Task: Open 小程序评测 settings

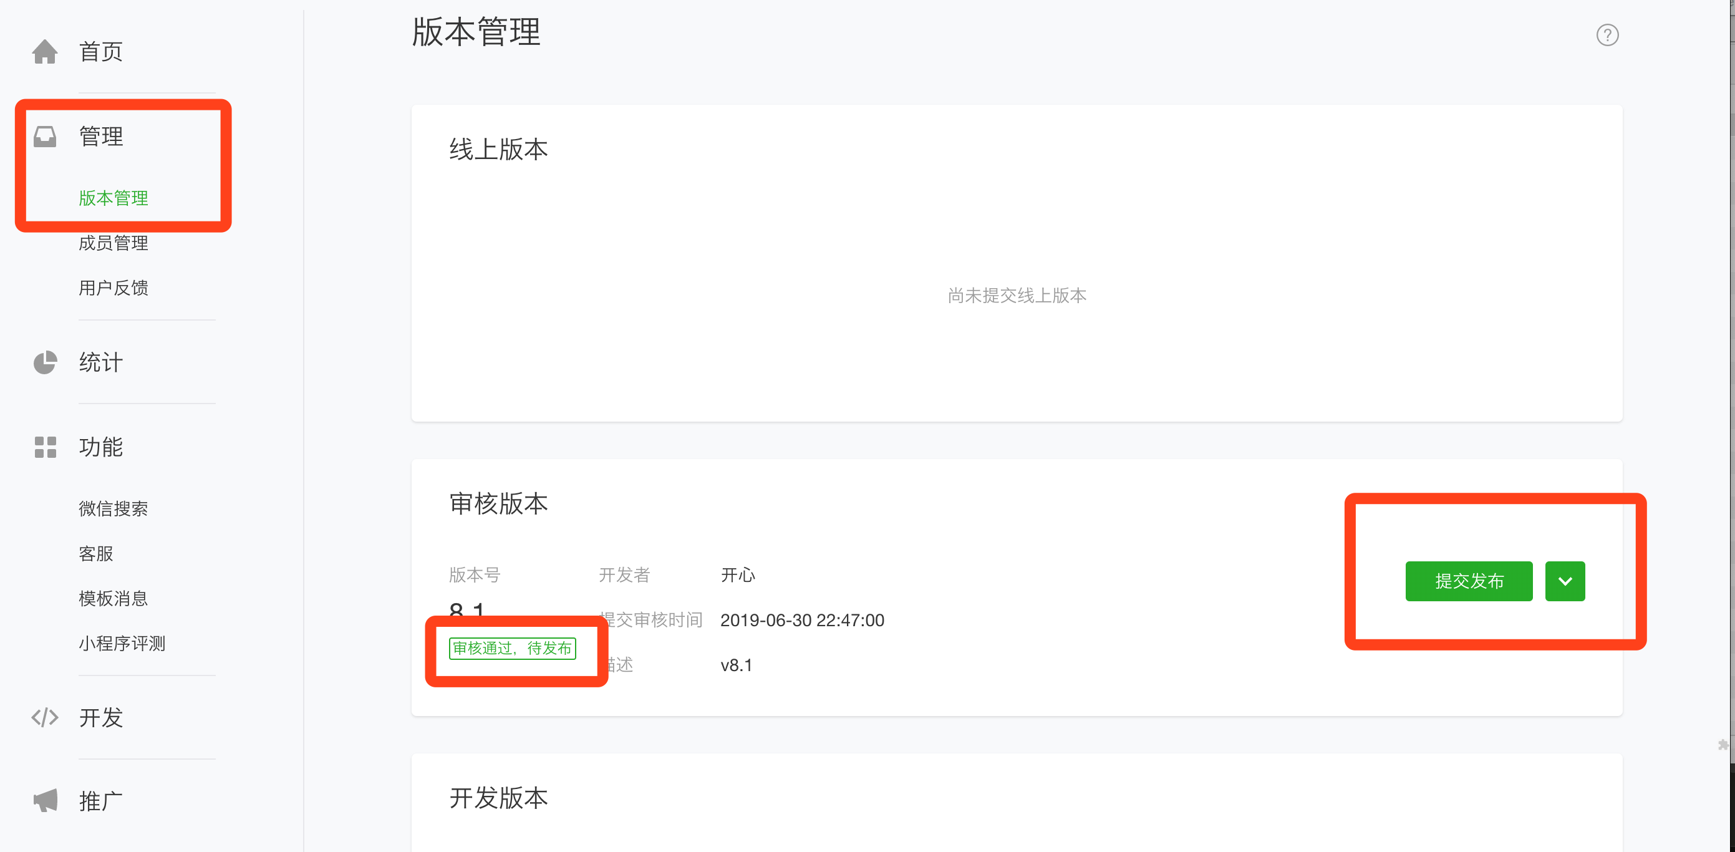Action: coord(122,643)
